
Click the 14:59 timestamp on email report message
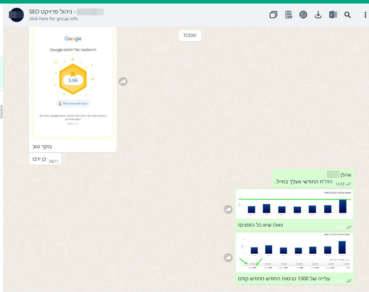pos(340,184)
